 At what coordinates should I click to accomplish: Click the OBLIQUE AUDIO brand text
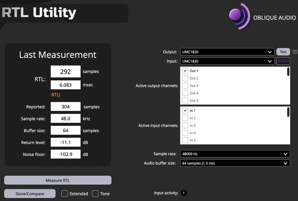click(274, 18)
